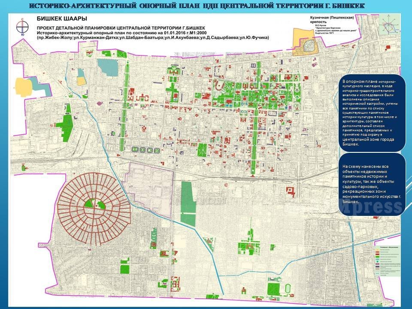
Task: Click the red building complex left of the lower text box
Action: pos(291,191)
